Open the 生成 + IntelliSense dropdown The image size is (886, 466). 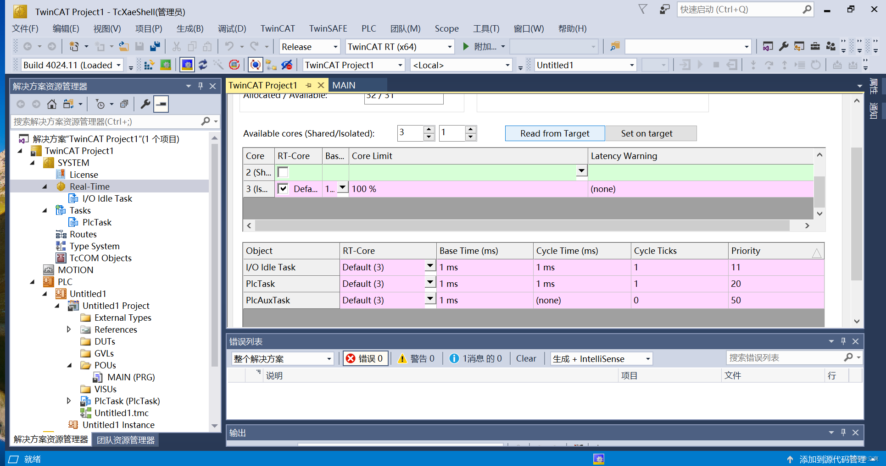pyautogui.click(x=648, y=359)
